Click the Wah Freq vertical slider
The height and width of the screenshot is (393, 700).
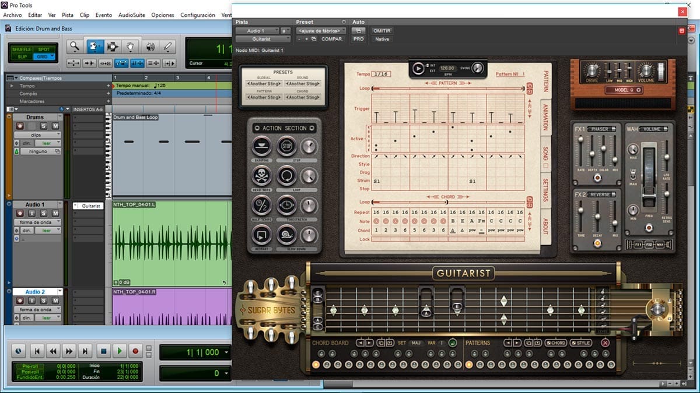[648, 178]
